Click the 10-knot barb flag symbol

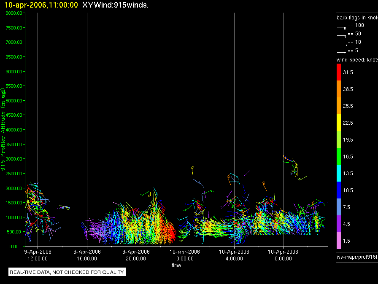(x=342, y=45)
